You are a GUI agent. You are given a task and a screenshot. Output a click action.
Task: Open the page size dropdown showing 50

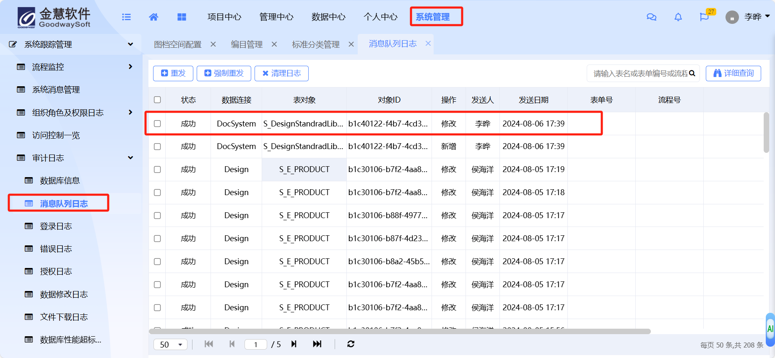pyautogui.click(x=171, y=344)
